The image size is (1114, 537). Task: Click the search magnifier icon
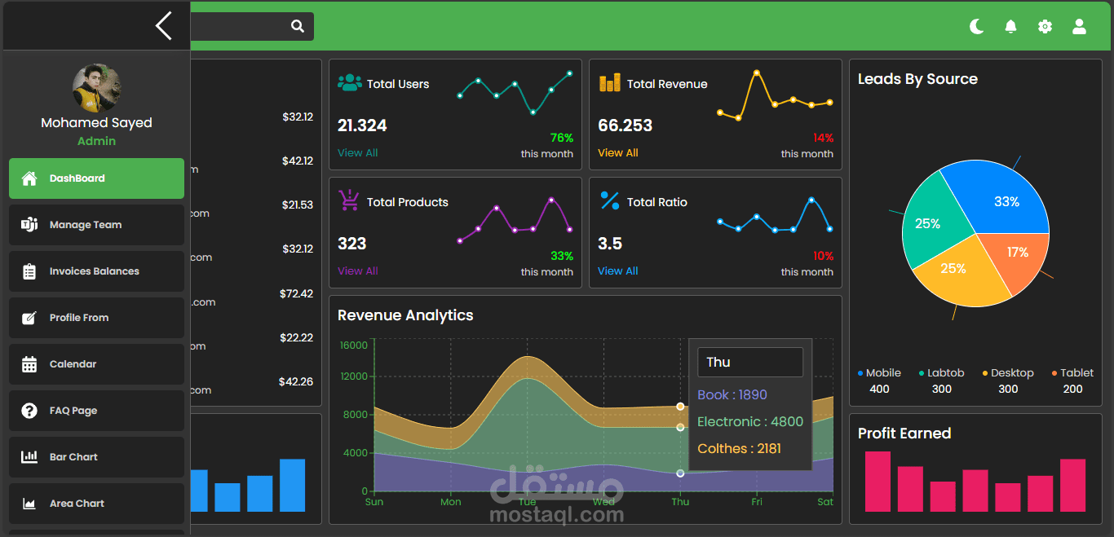tap(298, 26)
